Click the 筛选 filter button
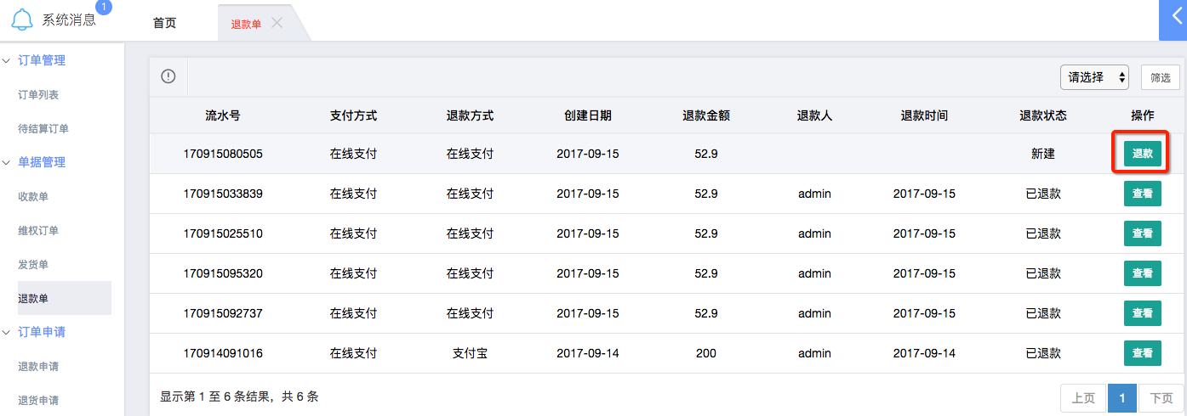The image size is (1187, 416). coord(1160,77)
